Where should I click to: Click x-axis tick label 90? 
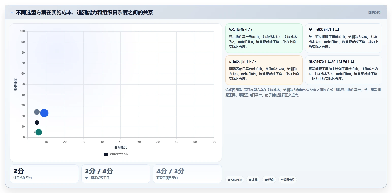pyautogui.click(x=195, y=142)
